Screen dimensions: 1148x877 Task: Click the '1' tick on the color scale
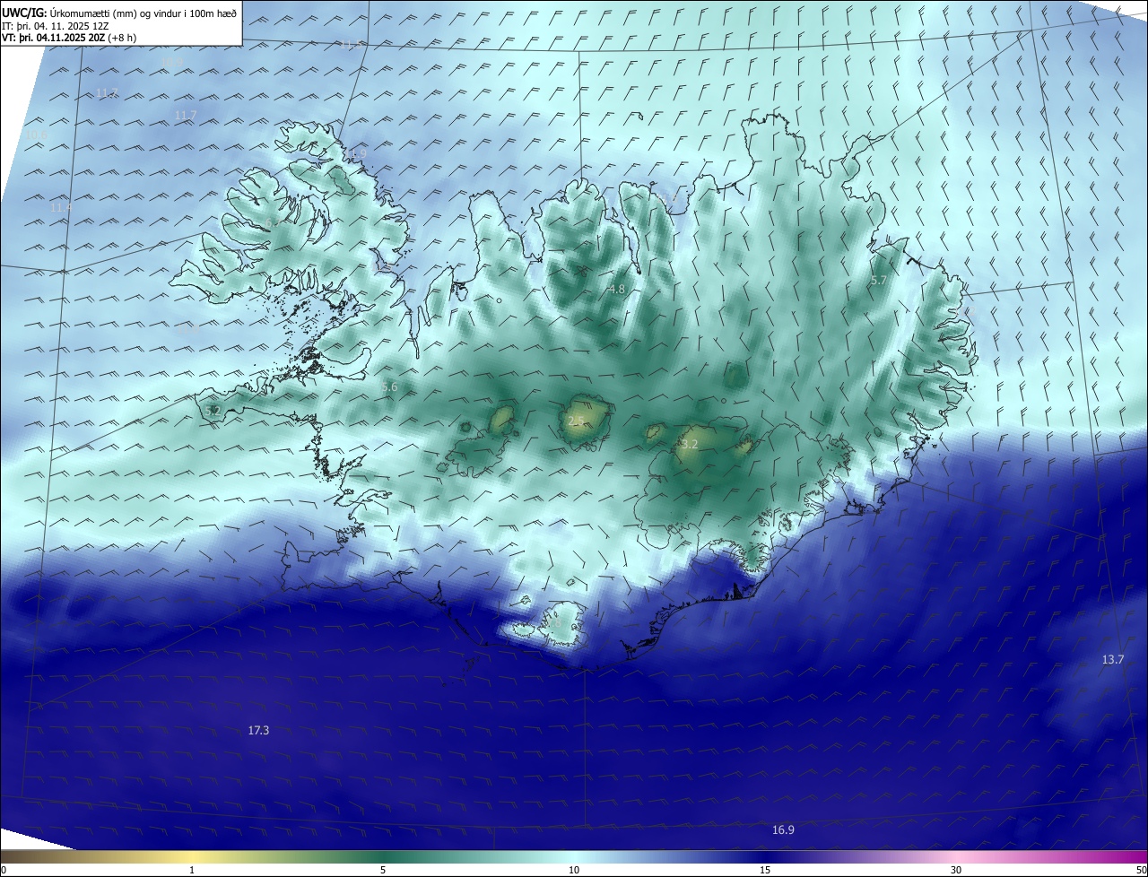point(192,871)
